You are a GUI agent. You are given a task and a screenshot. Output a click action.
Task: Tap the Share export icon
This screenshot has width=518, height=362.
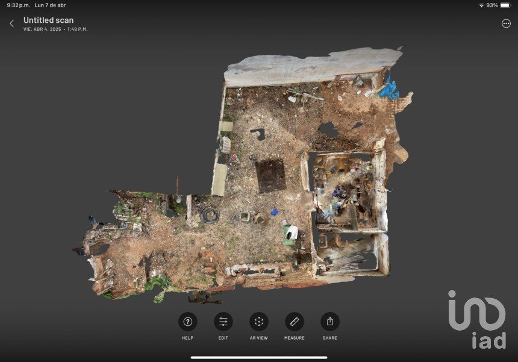pyautogui.click(x=330, y=322)
